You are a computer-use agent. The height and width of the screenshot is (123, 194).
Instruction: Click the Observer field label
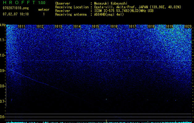click(63, 4)
